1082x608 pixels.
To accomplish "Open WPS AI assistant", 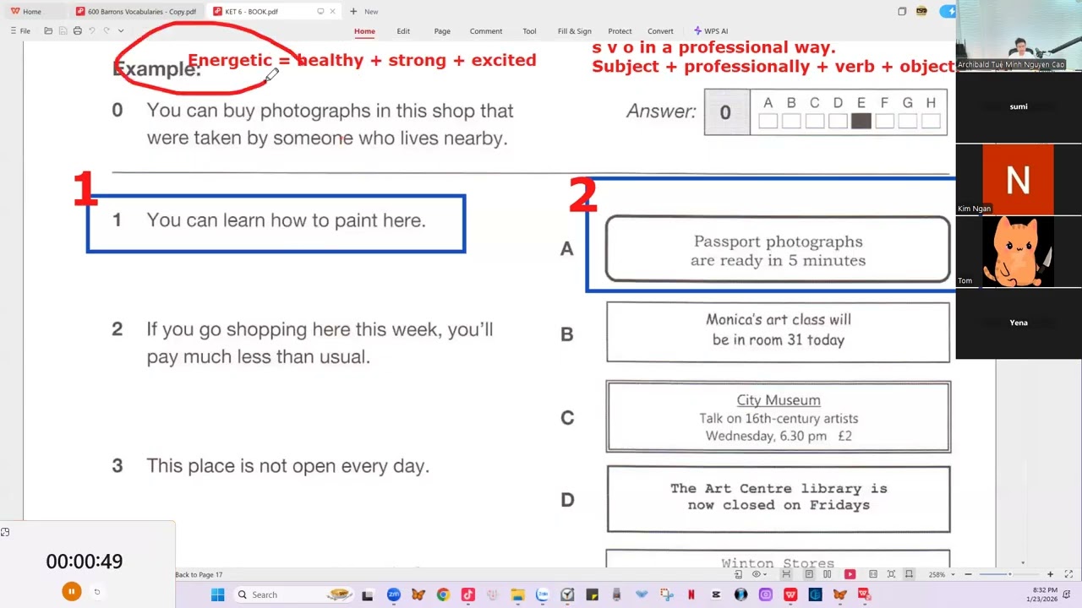I will coord(710,31).
